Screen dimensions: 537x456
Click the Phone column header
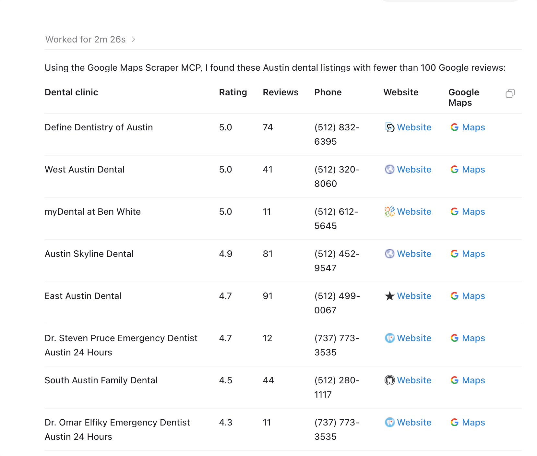328,92
